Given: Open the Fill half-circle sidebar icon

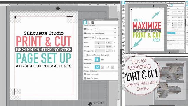Looking at the screenshot, I should click(123, 22).
